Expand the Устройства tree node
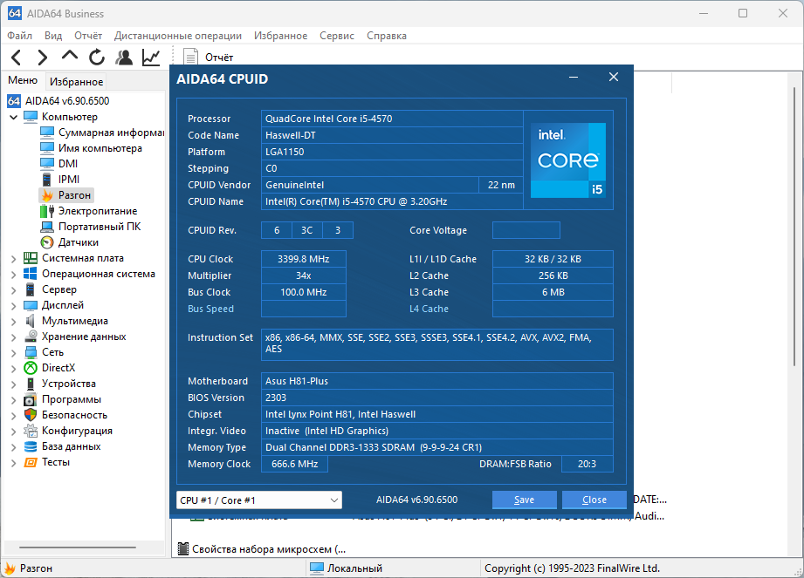The image size is (804, 578). (14, 384)
